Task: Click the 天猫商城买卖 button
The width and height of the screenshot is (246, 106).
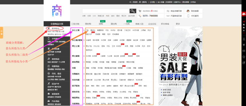Action: (x=174, y=16)
